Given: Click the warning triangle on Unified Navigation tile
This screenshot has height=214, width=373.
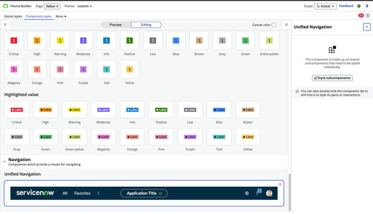Looking at the screenshot, I should pyautogui.click(x=280, y=184).
